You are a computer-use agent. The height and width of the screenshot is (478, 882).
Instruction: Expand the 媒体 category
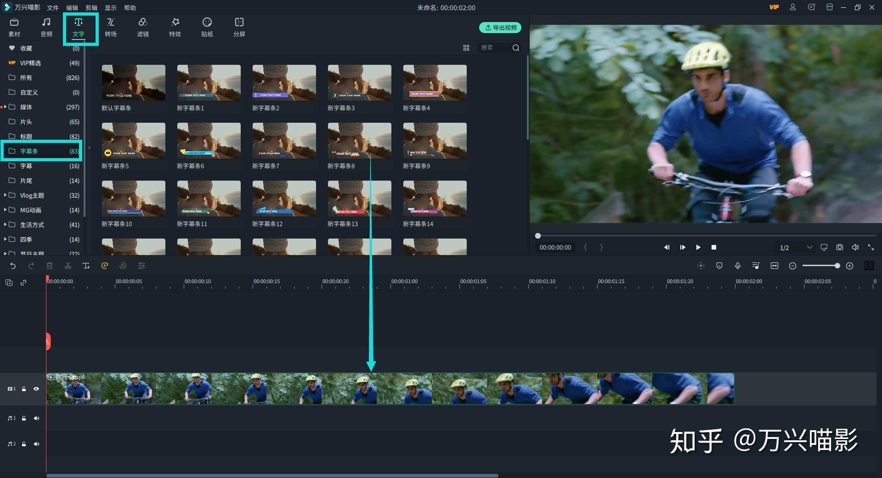point(5,107)
